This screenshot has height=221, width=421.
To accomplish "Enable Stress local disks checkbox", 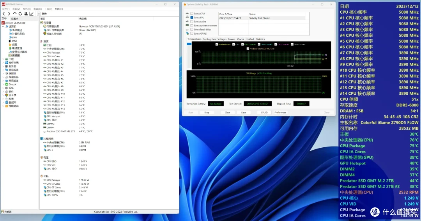I will click(192, 30).
